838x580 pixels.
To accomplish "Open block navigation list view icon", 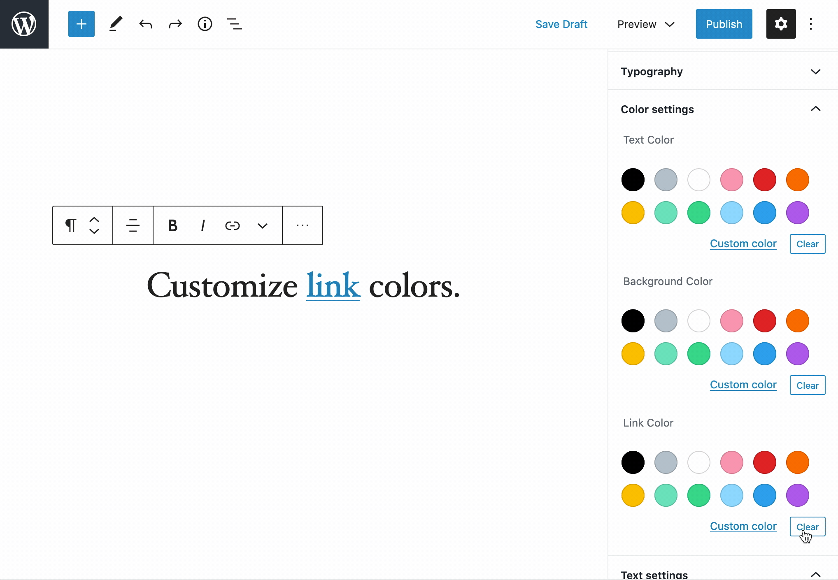I will coord(234,24).
